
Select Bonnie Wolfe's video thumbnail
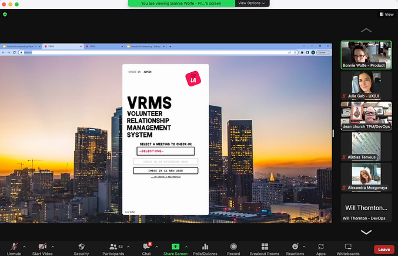(366, 55)
